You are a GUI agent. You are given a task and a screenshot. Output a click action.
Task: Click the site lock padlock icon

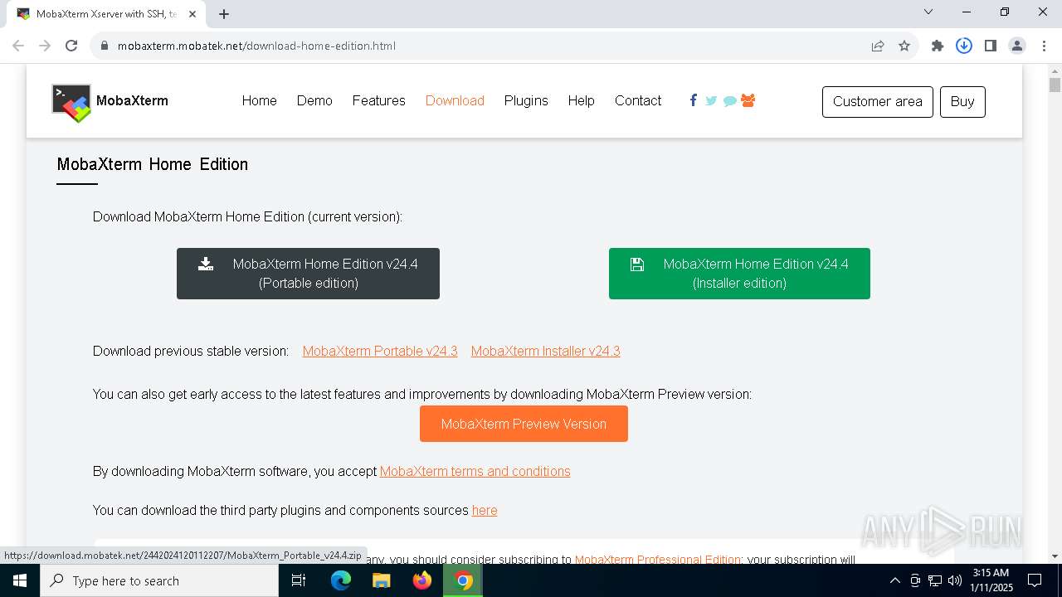(x=105, y=46)
